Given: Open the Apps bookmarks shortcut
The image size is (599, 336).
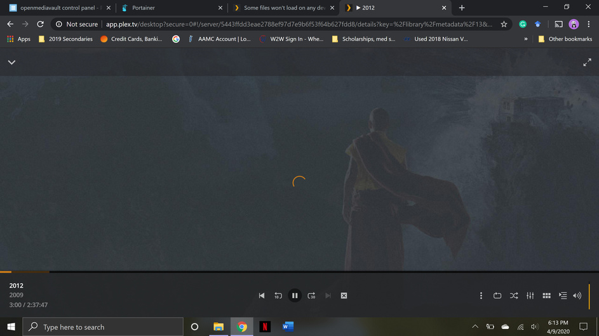Looking at the screenshot, I should [18, 39].
